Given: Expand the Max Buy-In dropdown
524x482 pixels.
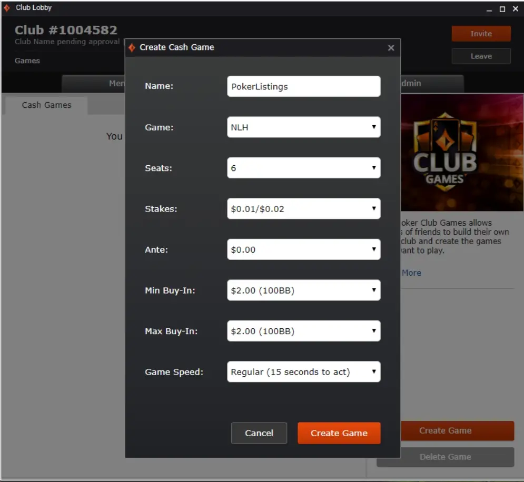Looking at the screenshot, I should [x=303, y=331].
